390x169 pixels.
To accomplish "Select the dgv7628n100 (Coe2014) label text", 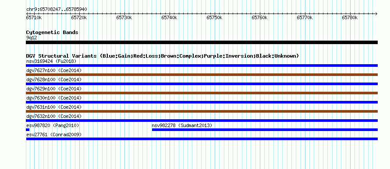I will tap(54, 79).
